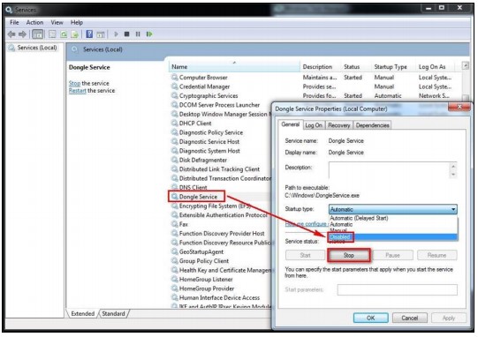
Task: Click the Stop the service link
Action: pyautogui.click(x=75, y=83)
